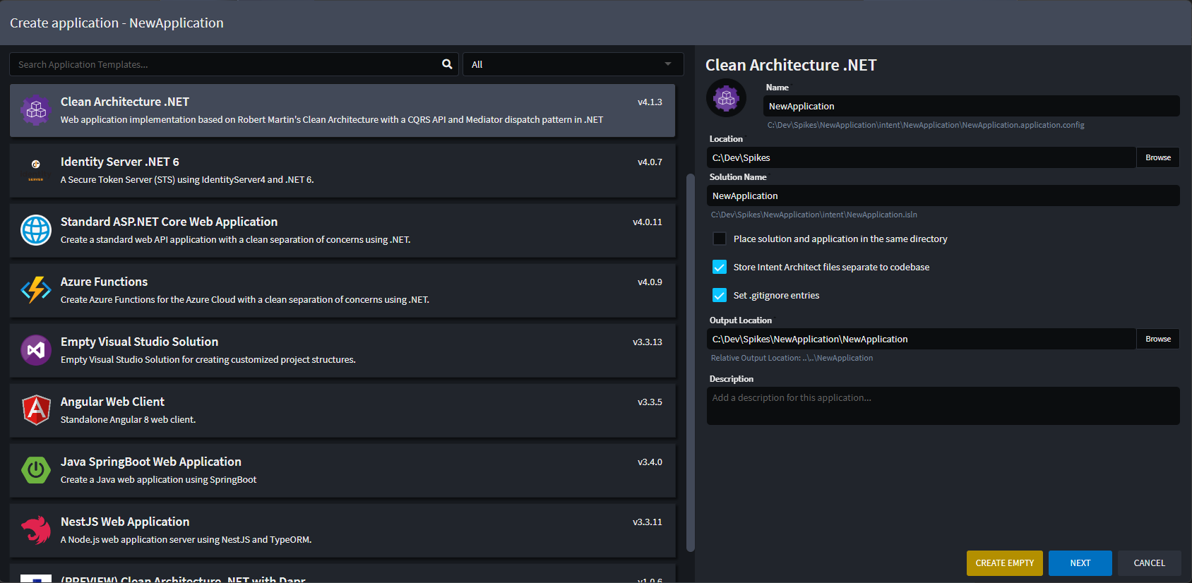
Task: Uncheck Set .gitignore entries
Action: [720, 295]
